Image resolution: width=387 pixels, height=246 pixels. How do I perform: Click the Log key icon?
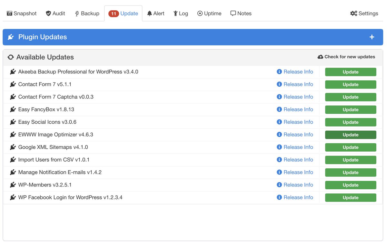[175, 13]
